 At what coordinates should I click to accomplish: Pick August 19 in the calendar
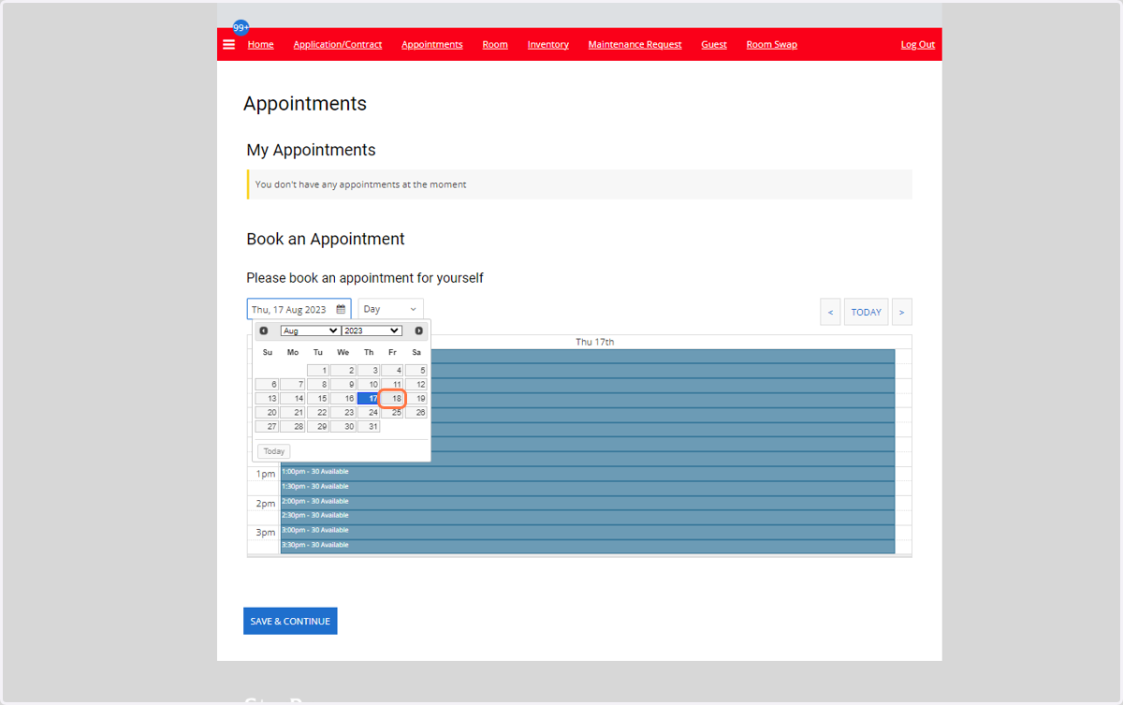tap(416, 399)
